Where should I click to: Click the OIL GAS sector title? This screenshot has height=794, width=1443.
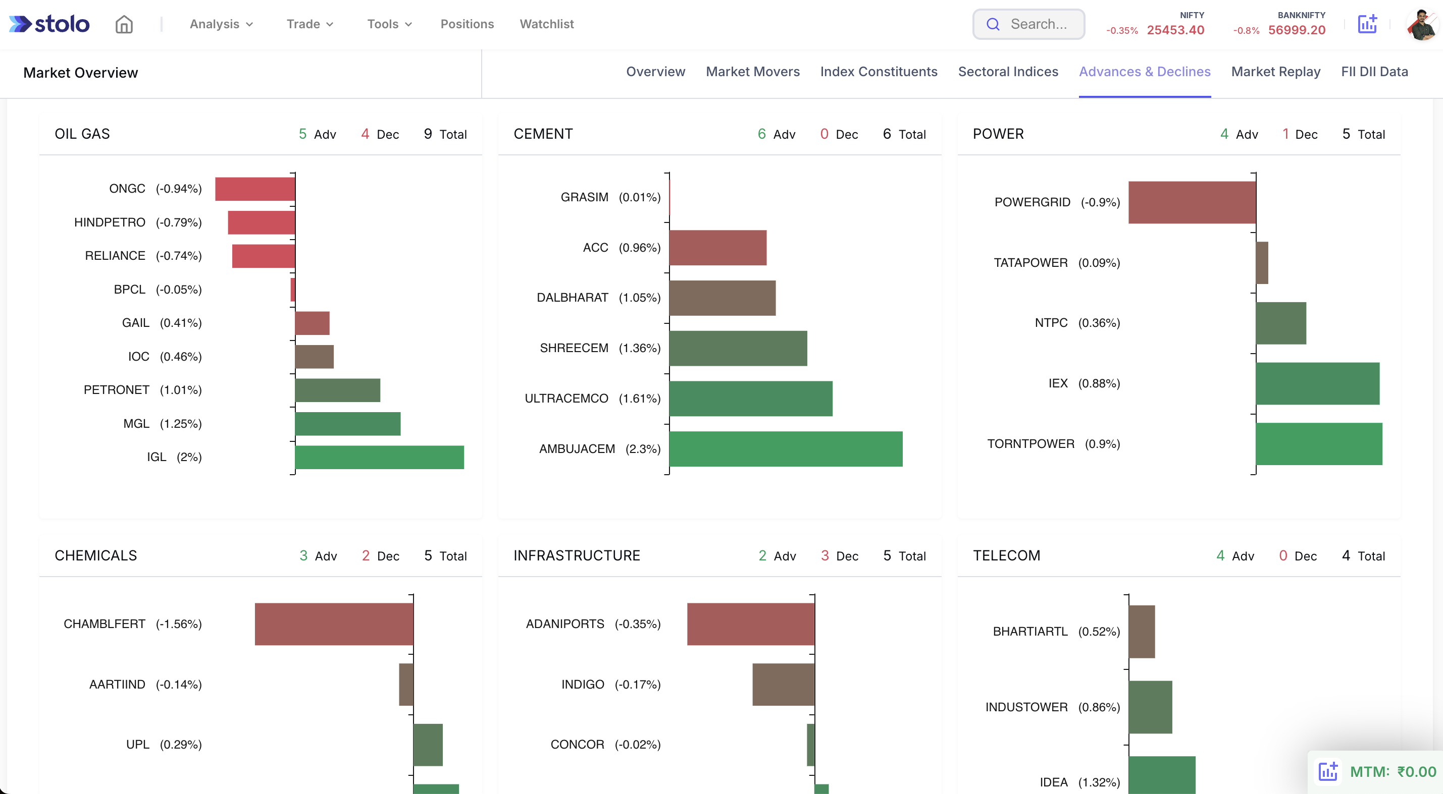click(82, 134)
